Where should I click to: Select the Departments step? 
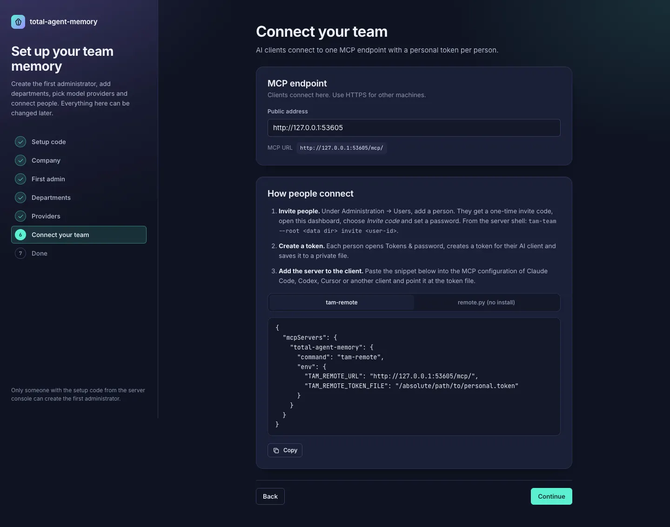pos(79,198)
